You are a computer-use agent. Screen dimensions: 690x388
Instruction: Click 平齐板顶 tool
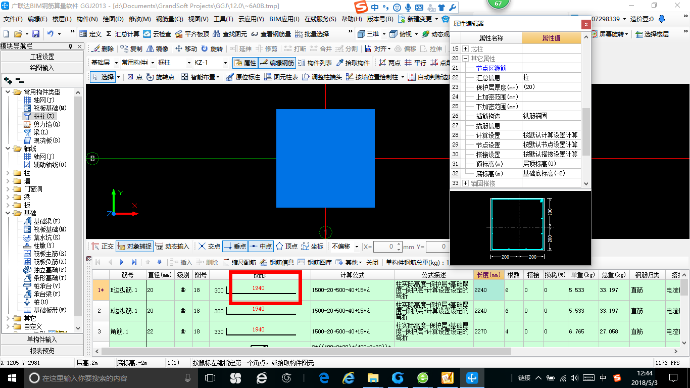pyautogui.click(x=192, y=34)
